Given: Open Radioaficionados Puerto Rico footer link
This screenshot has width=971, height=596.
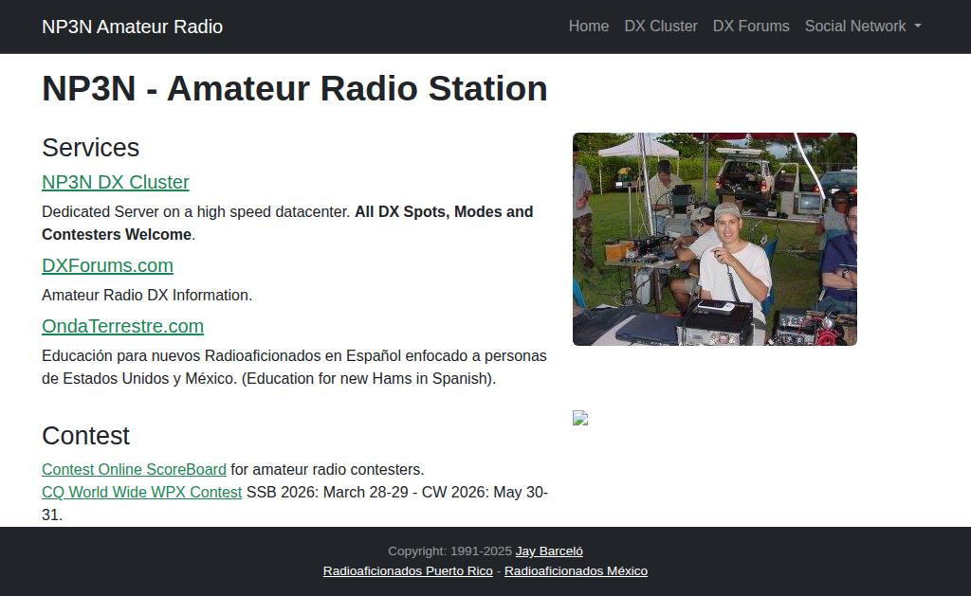Looking at the screenshot, I should [408, 571].
